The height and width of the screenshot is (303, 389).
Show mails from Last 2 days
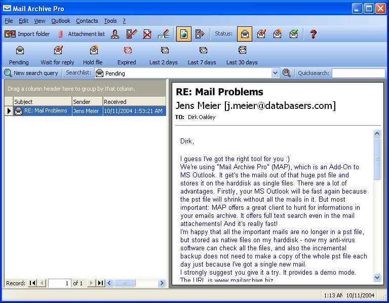pyautogui.click(x=164, y=55)
